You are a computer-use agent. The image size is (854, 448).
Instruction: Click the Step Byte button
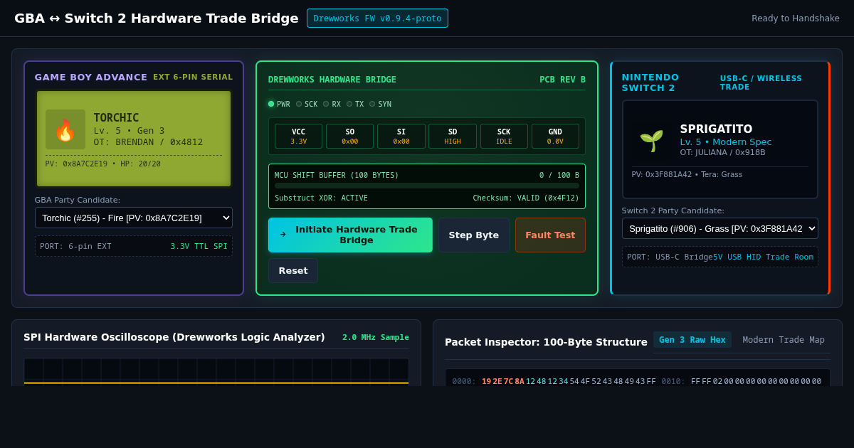[x=474, y=235]
